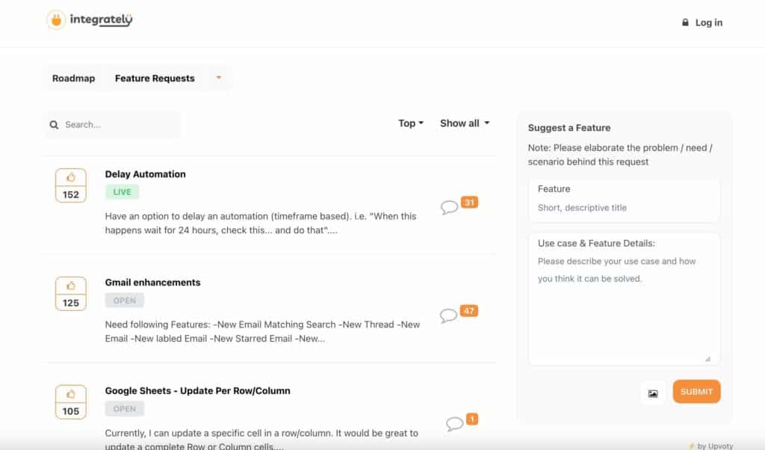The width and height of the screenshot is (765, 450).
Task: Click the search magnifier icon
Action: click(x=54, y=125)
